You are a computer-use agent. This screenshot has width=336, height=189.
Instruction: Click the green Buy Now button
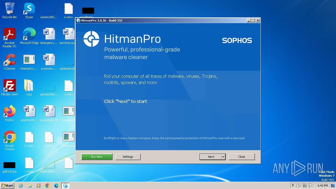pos(97,157)
